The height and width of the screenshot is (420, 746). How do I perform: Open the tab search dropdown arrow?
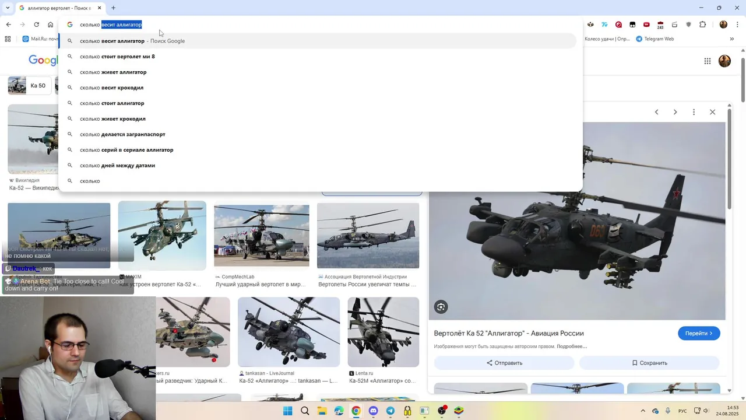8,8
